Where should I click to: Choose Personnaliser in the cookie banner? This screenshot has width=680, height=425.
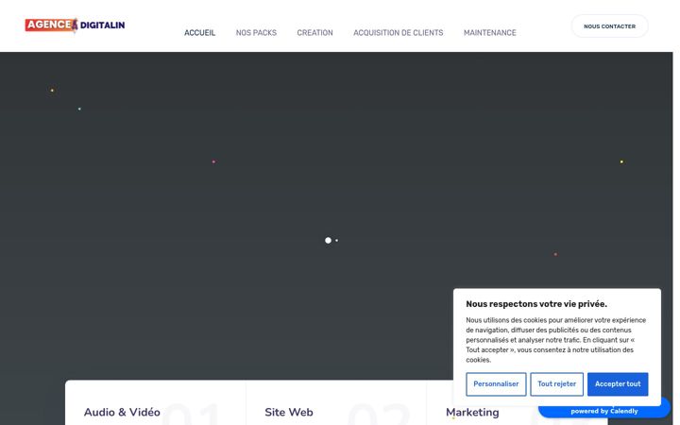pos(496,383)
